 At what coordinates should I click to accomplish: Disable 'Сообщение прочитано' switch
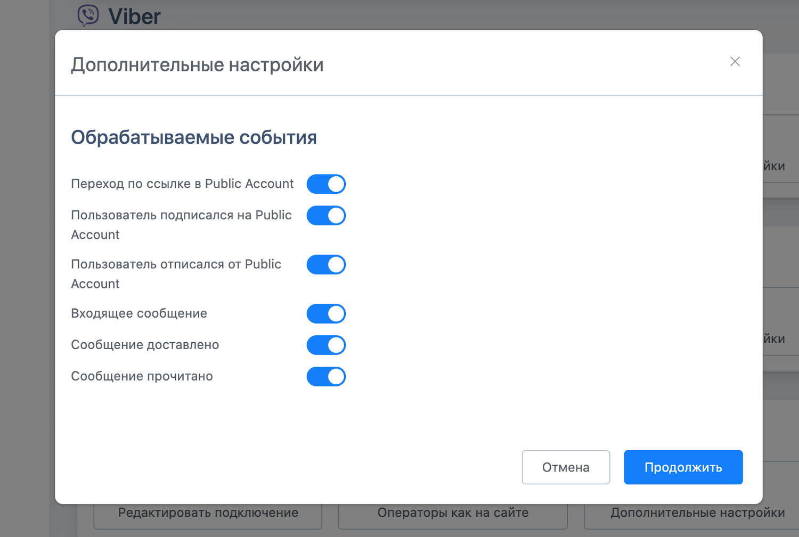[x=326, y=376]
